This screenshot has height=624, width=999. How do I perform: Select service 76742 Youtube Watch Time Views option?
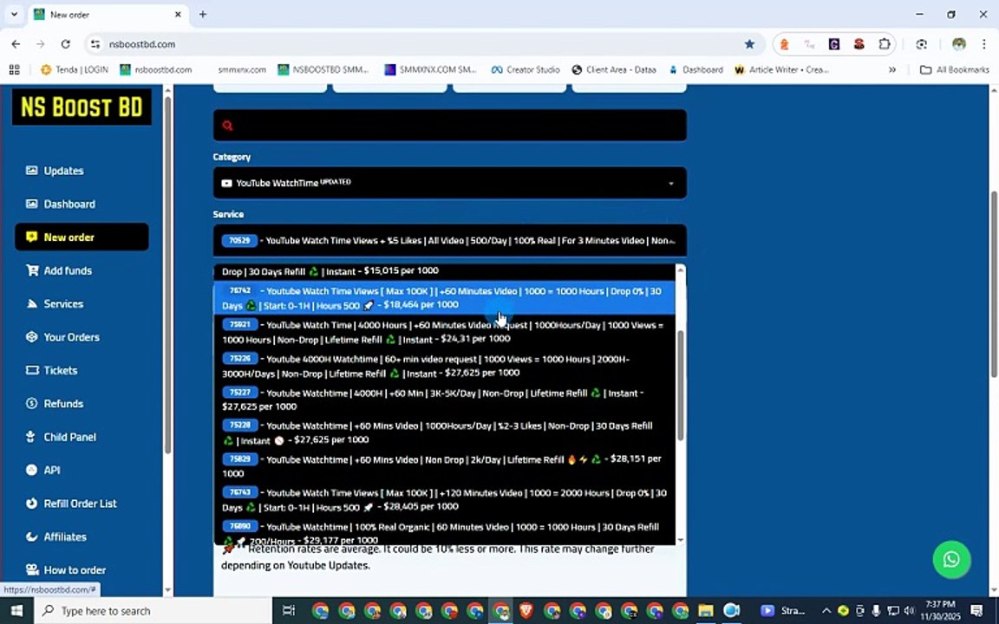pyautogui.click(x=444, y=298)
